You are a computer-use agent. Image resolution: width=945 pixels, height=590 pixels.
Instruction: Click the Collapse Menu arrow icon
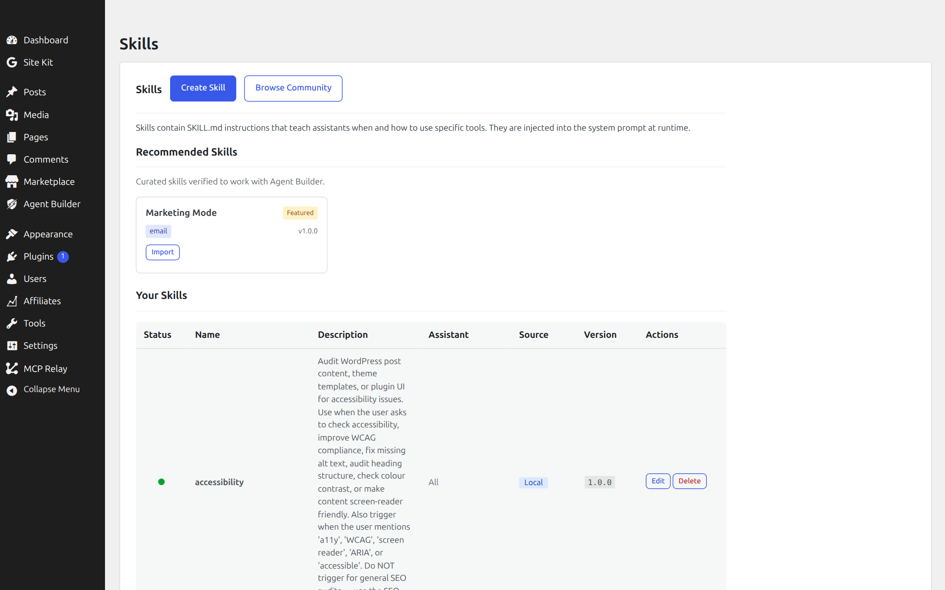pyautogui.click(x=12, y=390)
